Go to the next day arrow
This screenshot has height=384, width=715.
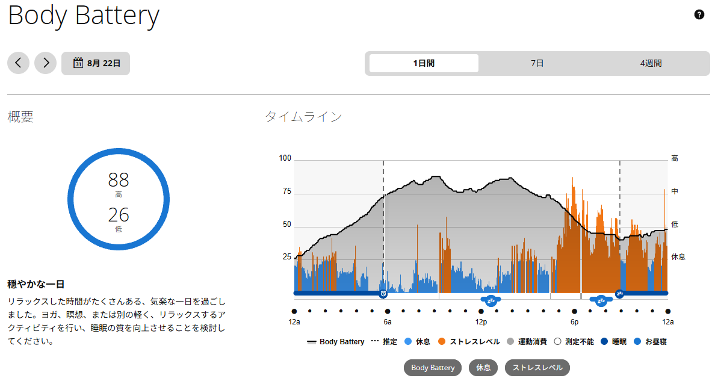[46, 63]
